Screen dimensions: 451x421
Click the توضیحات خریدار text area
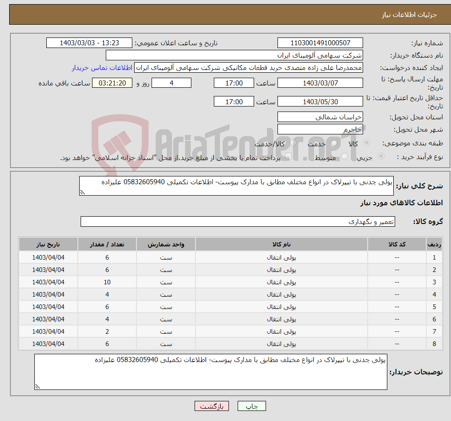pyautogui.click(x=211, y=372)
